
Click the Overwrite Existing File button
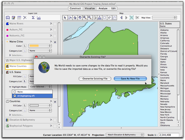tap(95, 79)
